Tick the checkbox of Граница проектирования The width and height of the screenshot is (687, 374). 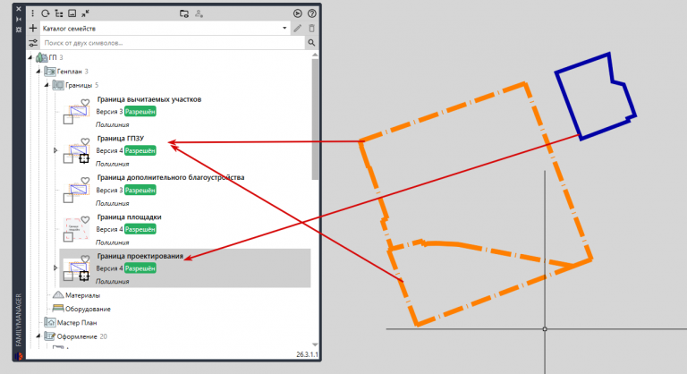pos(68,276)
